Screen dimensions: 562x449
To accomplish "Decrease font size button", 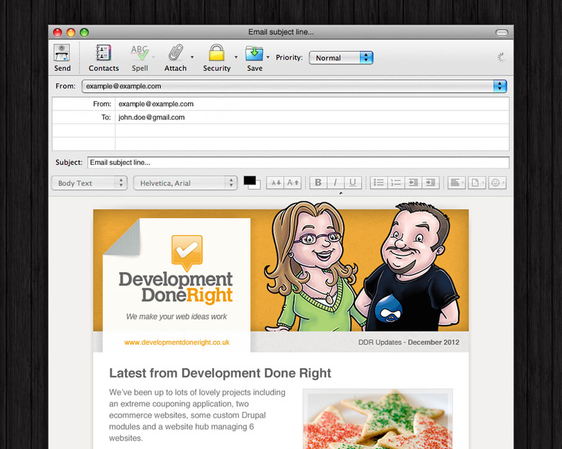I will [x=276, y=183].
